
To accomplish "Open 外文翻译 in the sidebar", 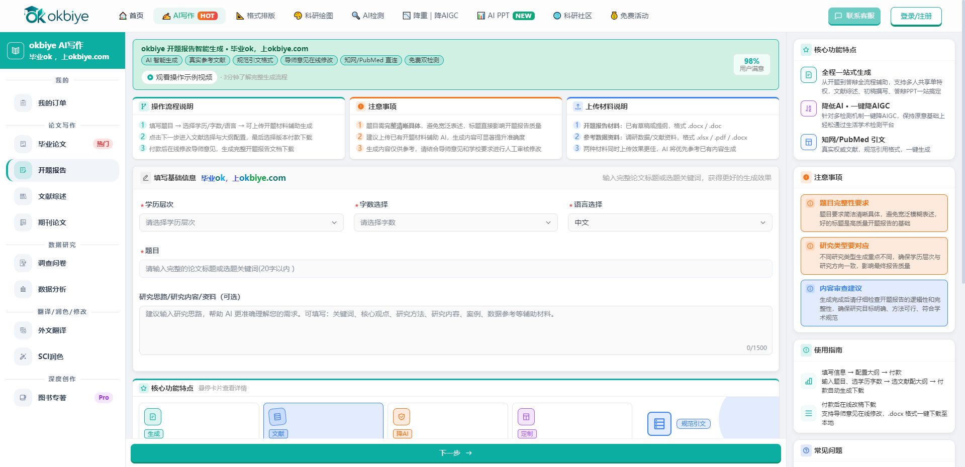I will (63, 330).
